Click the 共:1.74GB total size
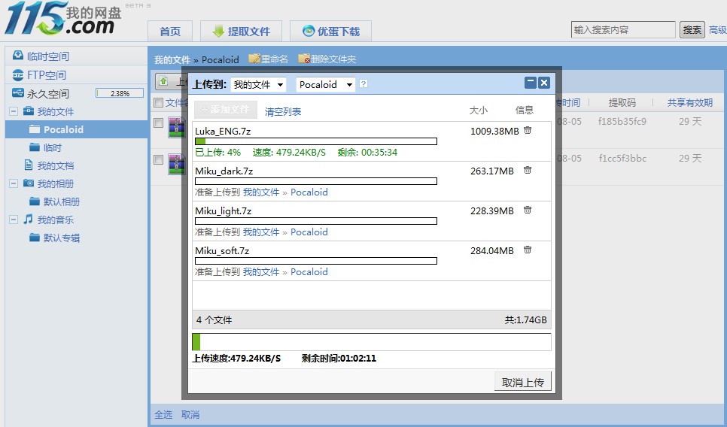This screenshot has width=727, height=427. (x=526, y=320)
